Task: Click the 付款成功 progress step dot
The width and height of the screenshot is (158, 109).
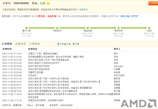Action: [x=57, y=28]
